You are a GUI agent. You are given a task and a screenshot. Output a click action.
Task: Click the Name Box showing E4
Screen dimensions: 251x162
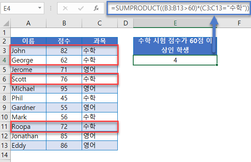coord(22,8)
